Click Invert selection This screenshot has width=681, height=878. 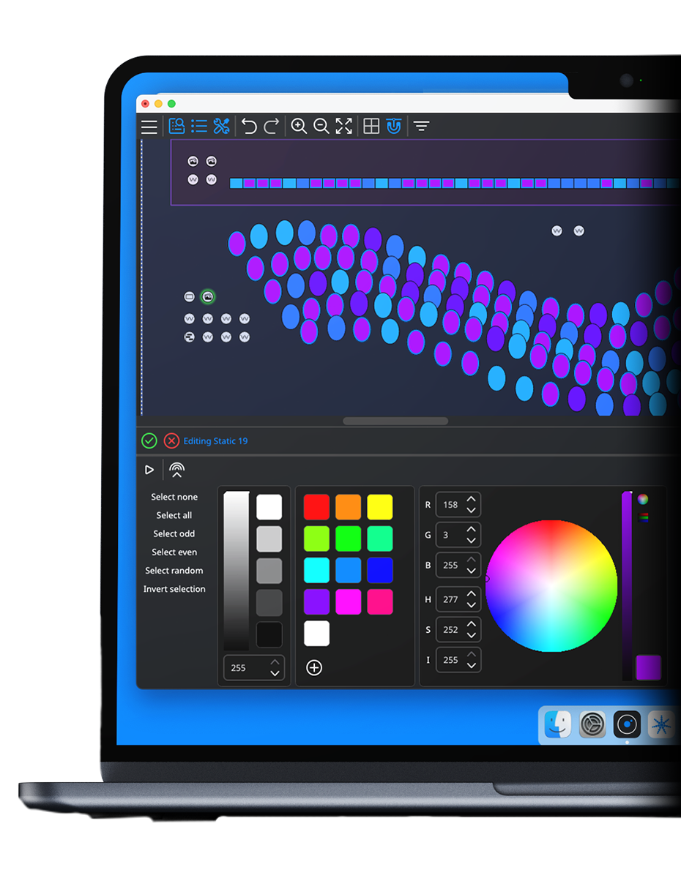(174, 589)
